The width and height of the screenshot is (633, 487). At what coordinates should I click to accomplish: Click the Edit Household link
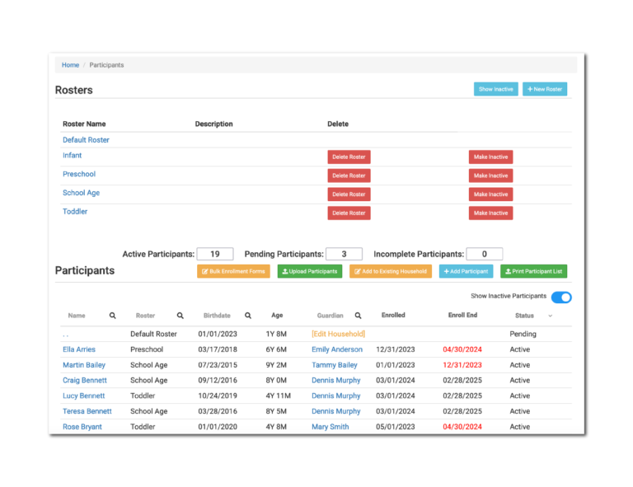tap(338, 334)
